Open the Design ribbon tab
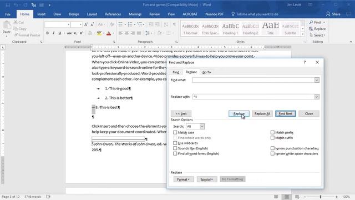 [74, 14]
